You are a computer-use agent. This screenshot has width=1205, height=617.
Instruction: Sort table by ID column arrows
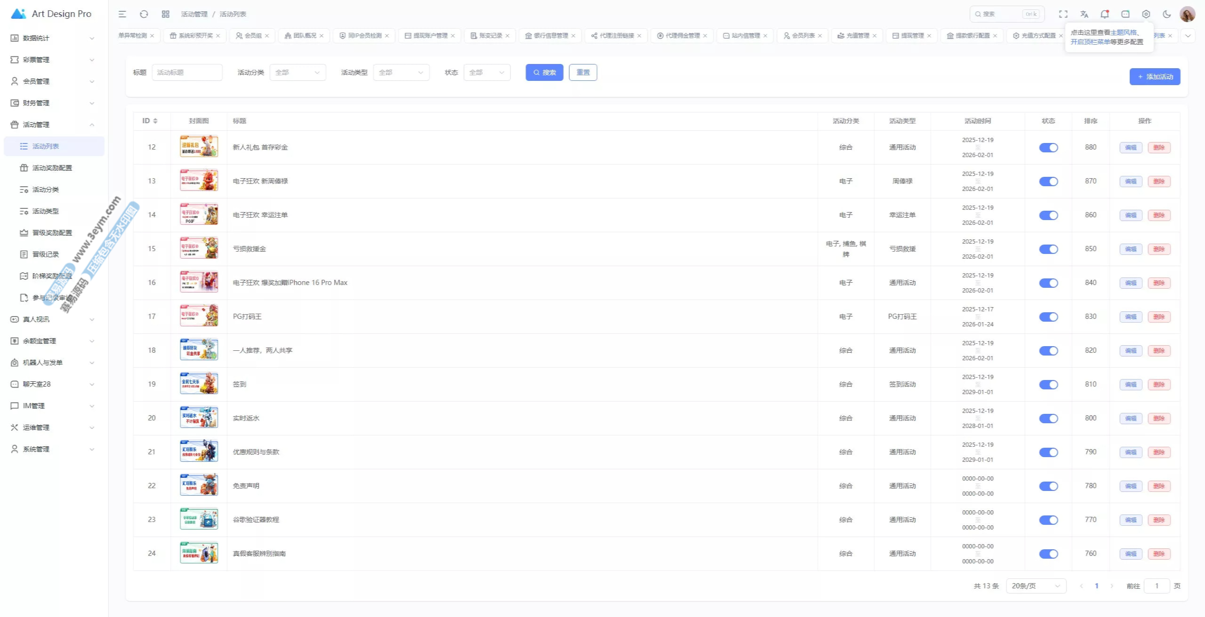coord(155,121)
